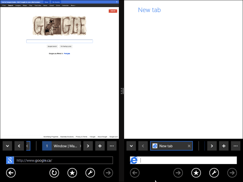Click the google.ca address bar

click(x=64, y=160)
